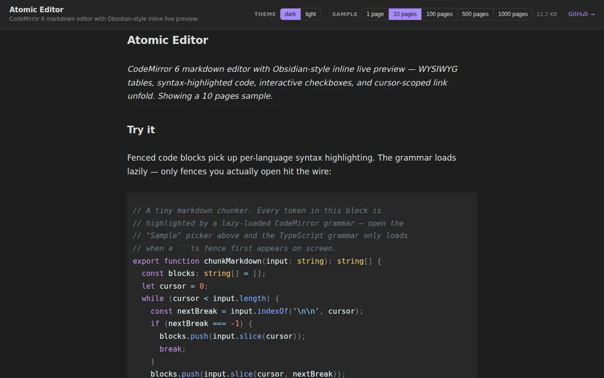The width and height of the screenshot is (604, 378).
Task: Click the 'const nextBreak' code line
Action: [257, 311]
